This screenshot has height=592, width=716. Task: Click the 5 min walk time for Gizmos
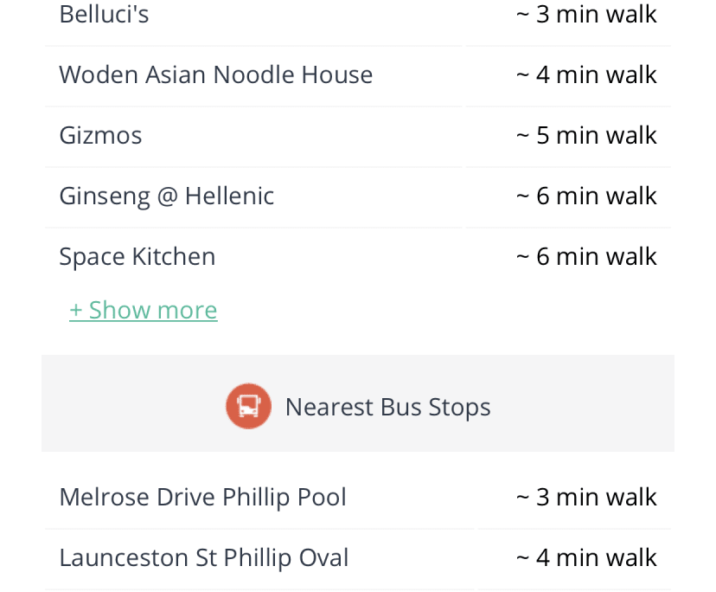(586, 135)
